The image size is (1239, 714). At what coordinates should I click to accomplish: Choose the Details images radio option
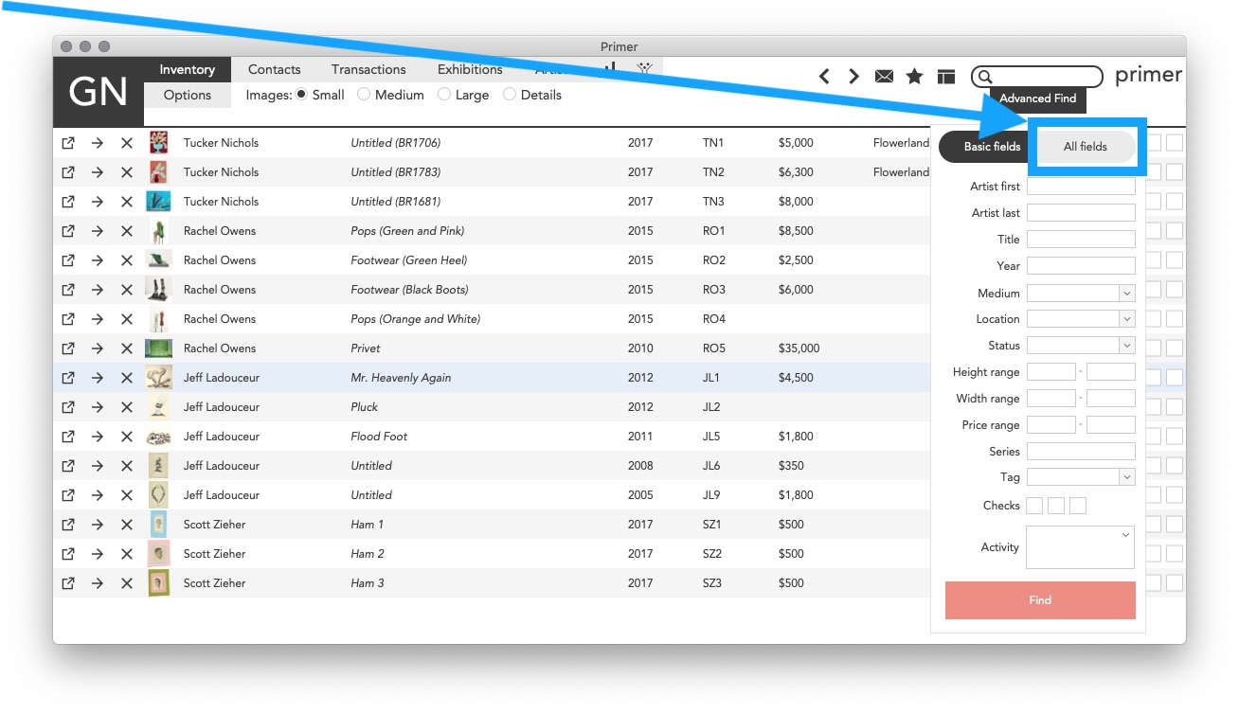pyautogui.click(x=509, y=95)
